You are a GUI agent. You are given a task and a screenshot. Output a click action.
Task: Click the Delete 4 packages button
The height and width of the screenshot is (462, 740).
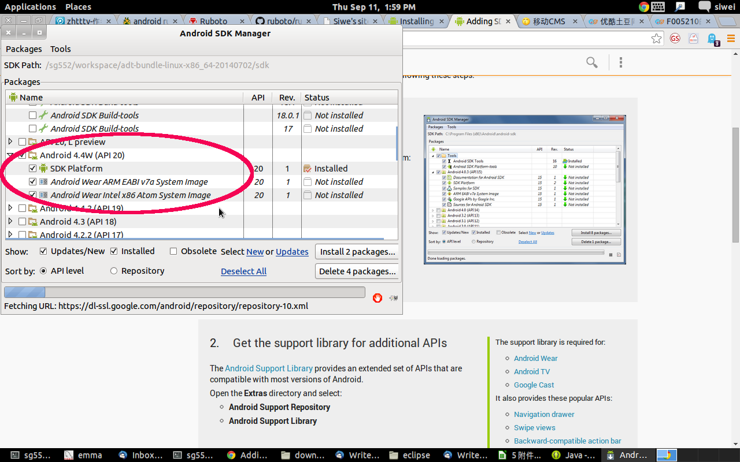[x=357, y=271]
